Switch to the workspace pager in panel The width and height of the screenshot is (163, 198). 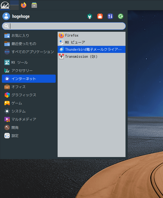pos(14,5)
